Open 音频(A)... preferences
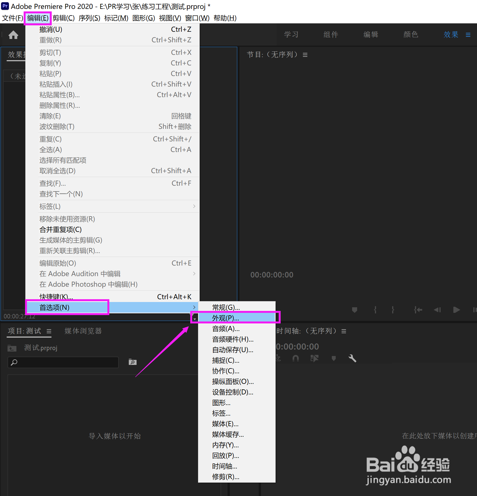 237,329
